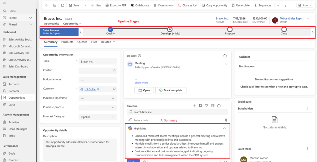Attach file to note paperclip icon

click(226, 120)
